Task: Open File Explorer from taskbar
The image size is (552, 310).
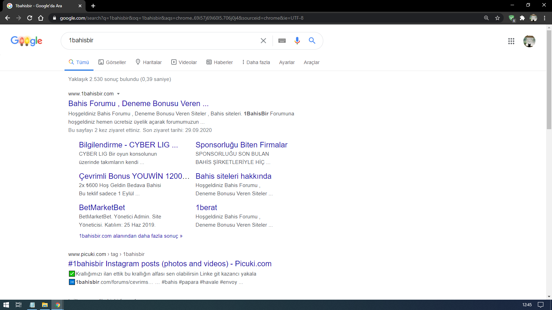Action: click(45, 305)
